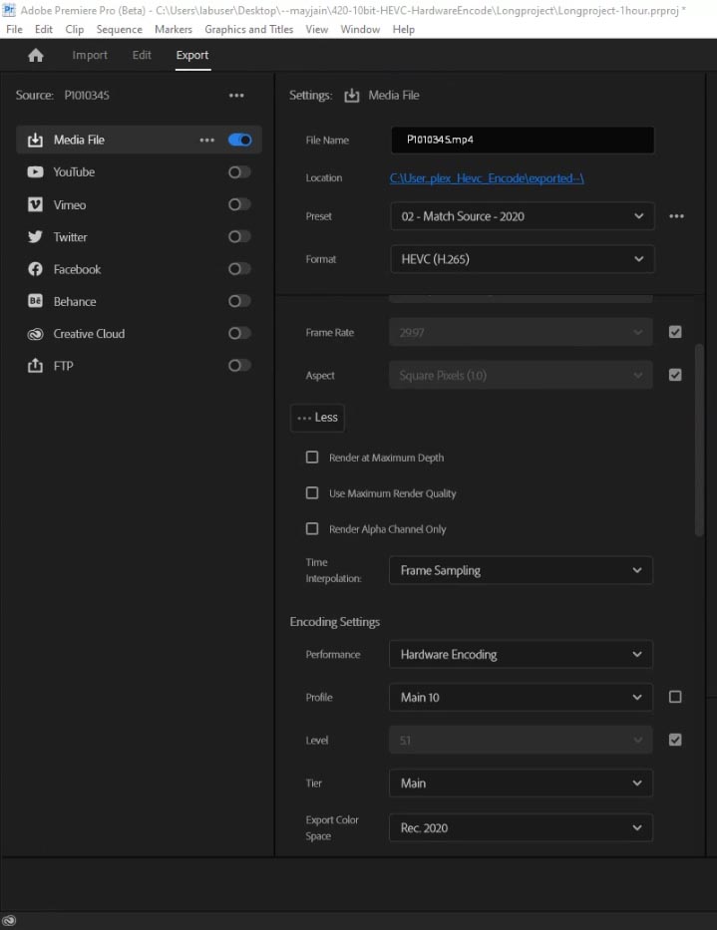Check Render Alpha Channel Only
Image resolution: width=717 pixels, height=930 pixels.
[x=312, y=528]
